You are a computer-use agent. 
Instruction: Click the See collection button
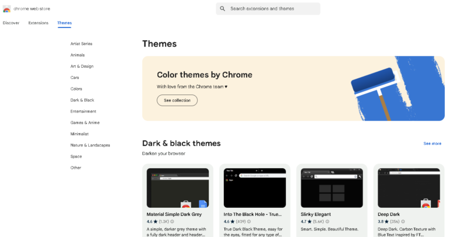pos(177,100)
